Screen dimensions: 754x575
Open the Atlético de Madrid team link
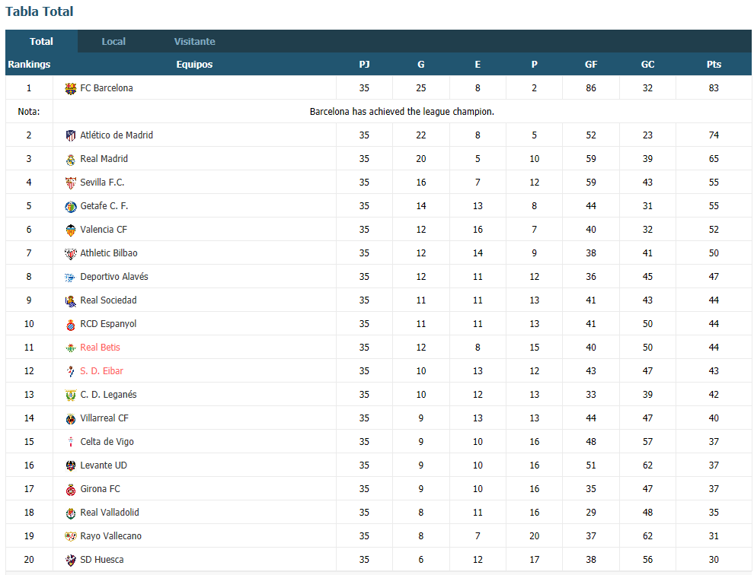[x=117, y=135]
